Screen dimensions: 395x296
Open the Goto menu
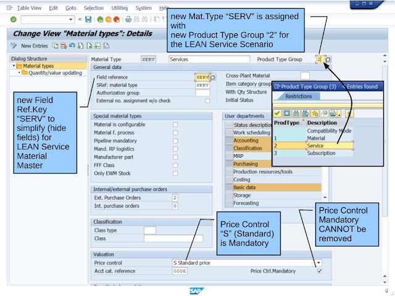tap(71, 8)
